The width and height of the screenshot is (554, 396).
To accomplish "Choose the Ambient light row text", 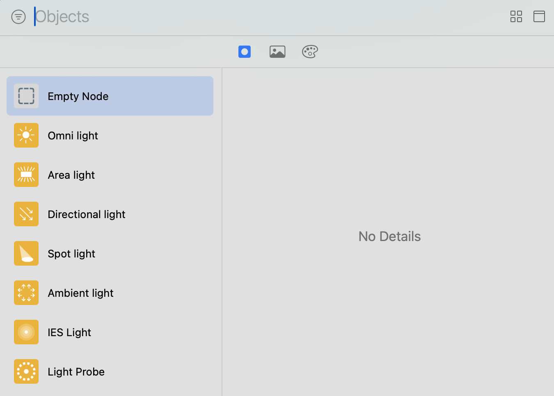I will [80, 293].
